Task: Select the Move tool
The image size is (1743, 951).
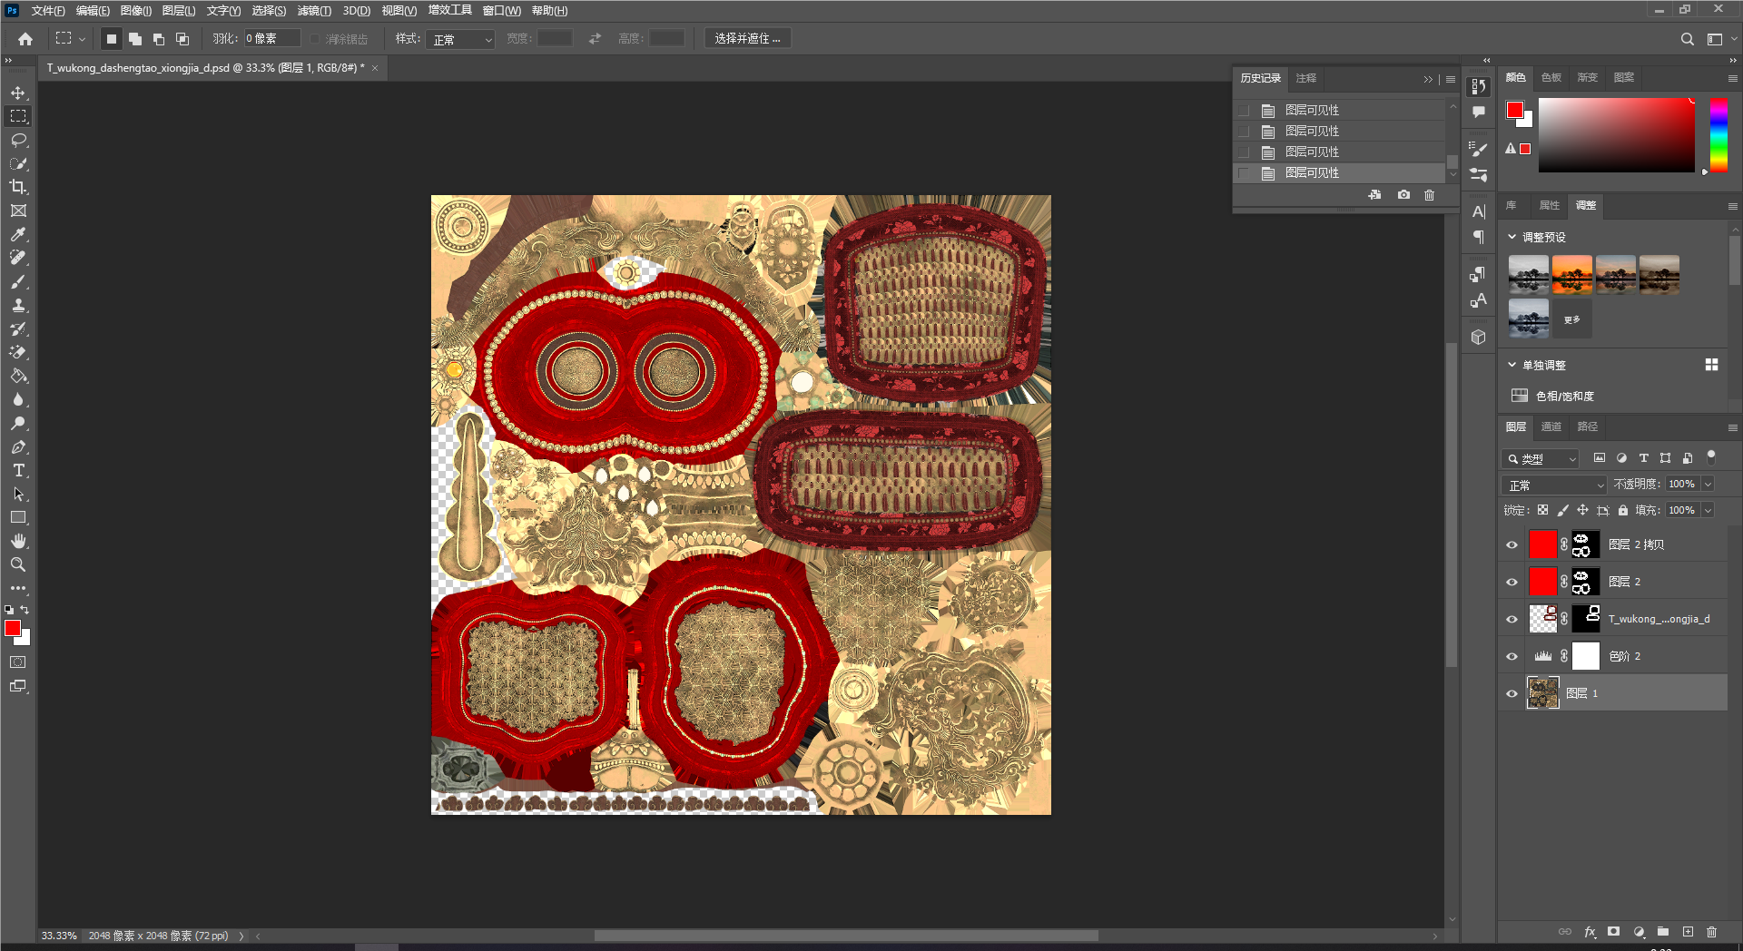Action: pyautogui.click(x=18, y=93)
